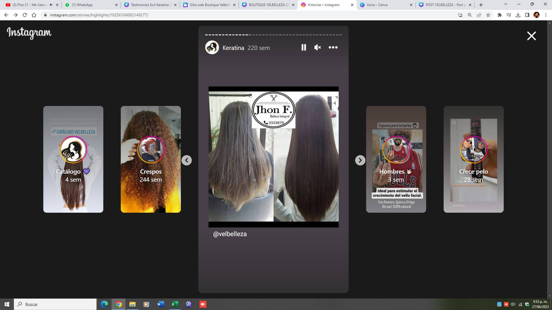The height and width of the screenshot is (310, 552).
Task: Pause the Keratina story playback
Action: [303, 48]
